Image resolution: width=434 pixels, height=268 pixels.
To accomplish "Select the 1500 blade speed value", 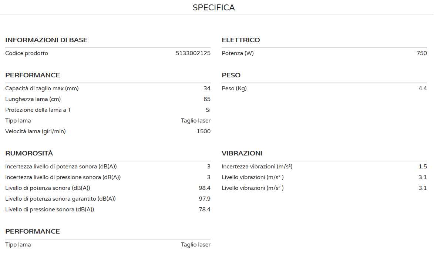I will click(x=203, y=131).
